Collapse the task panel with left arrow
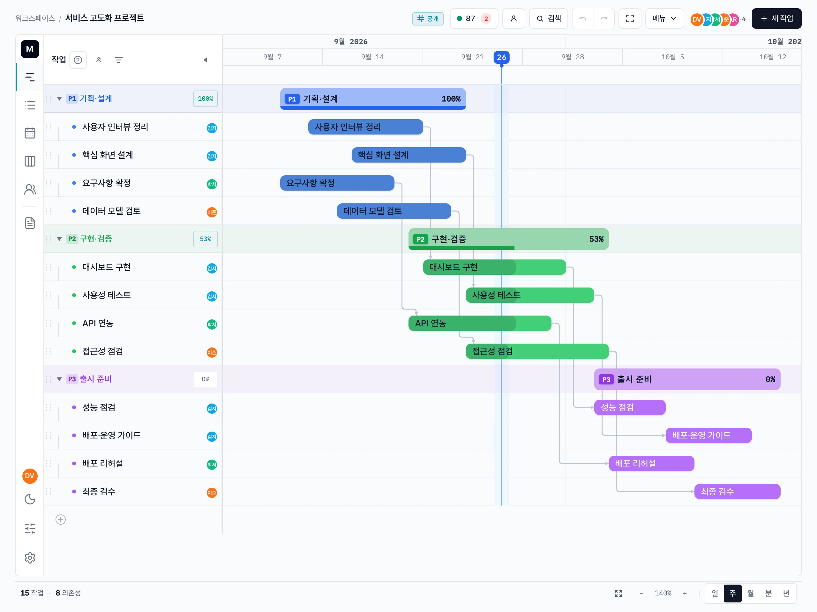The height and width of the screenshot is (612, 817). 205,60
